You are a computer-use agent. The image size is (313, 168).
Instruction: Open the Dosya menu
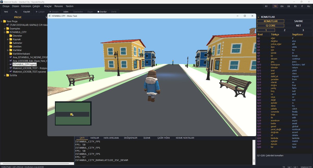tap(6, 6)
